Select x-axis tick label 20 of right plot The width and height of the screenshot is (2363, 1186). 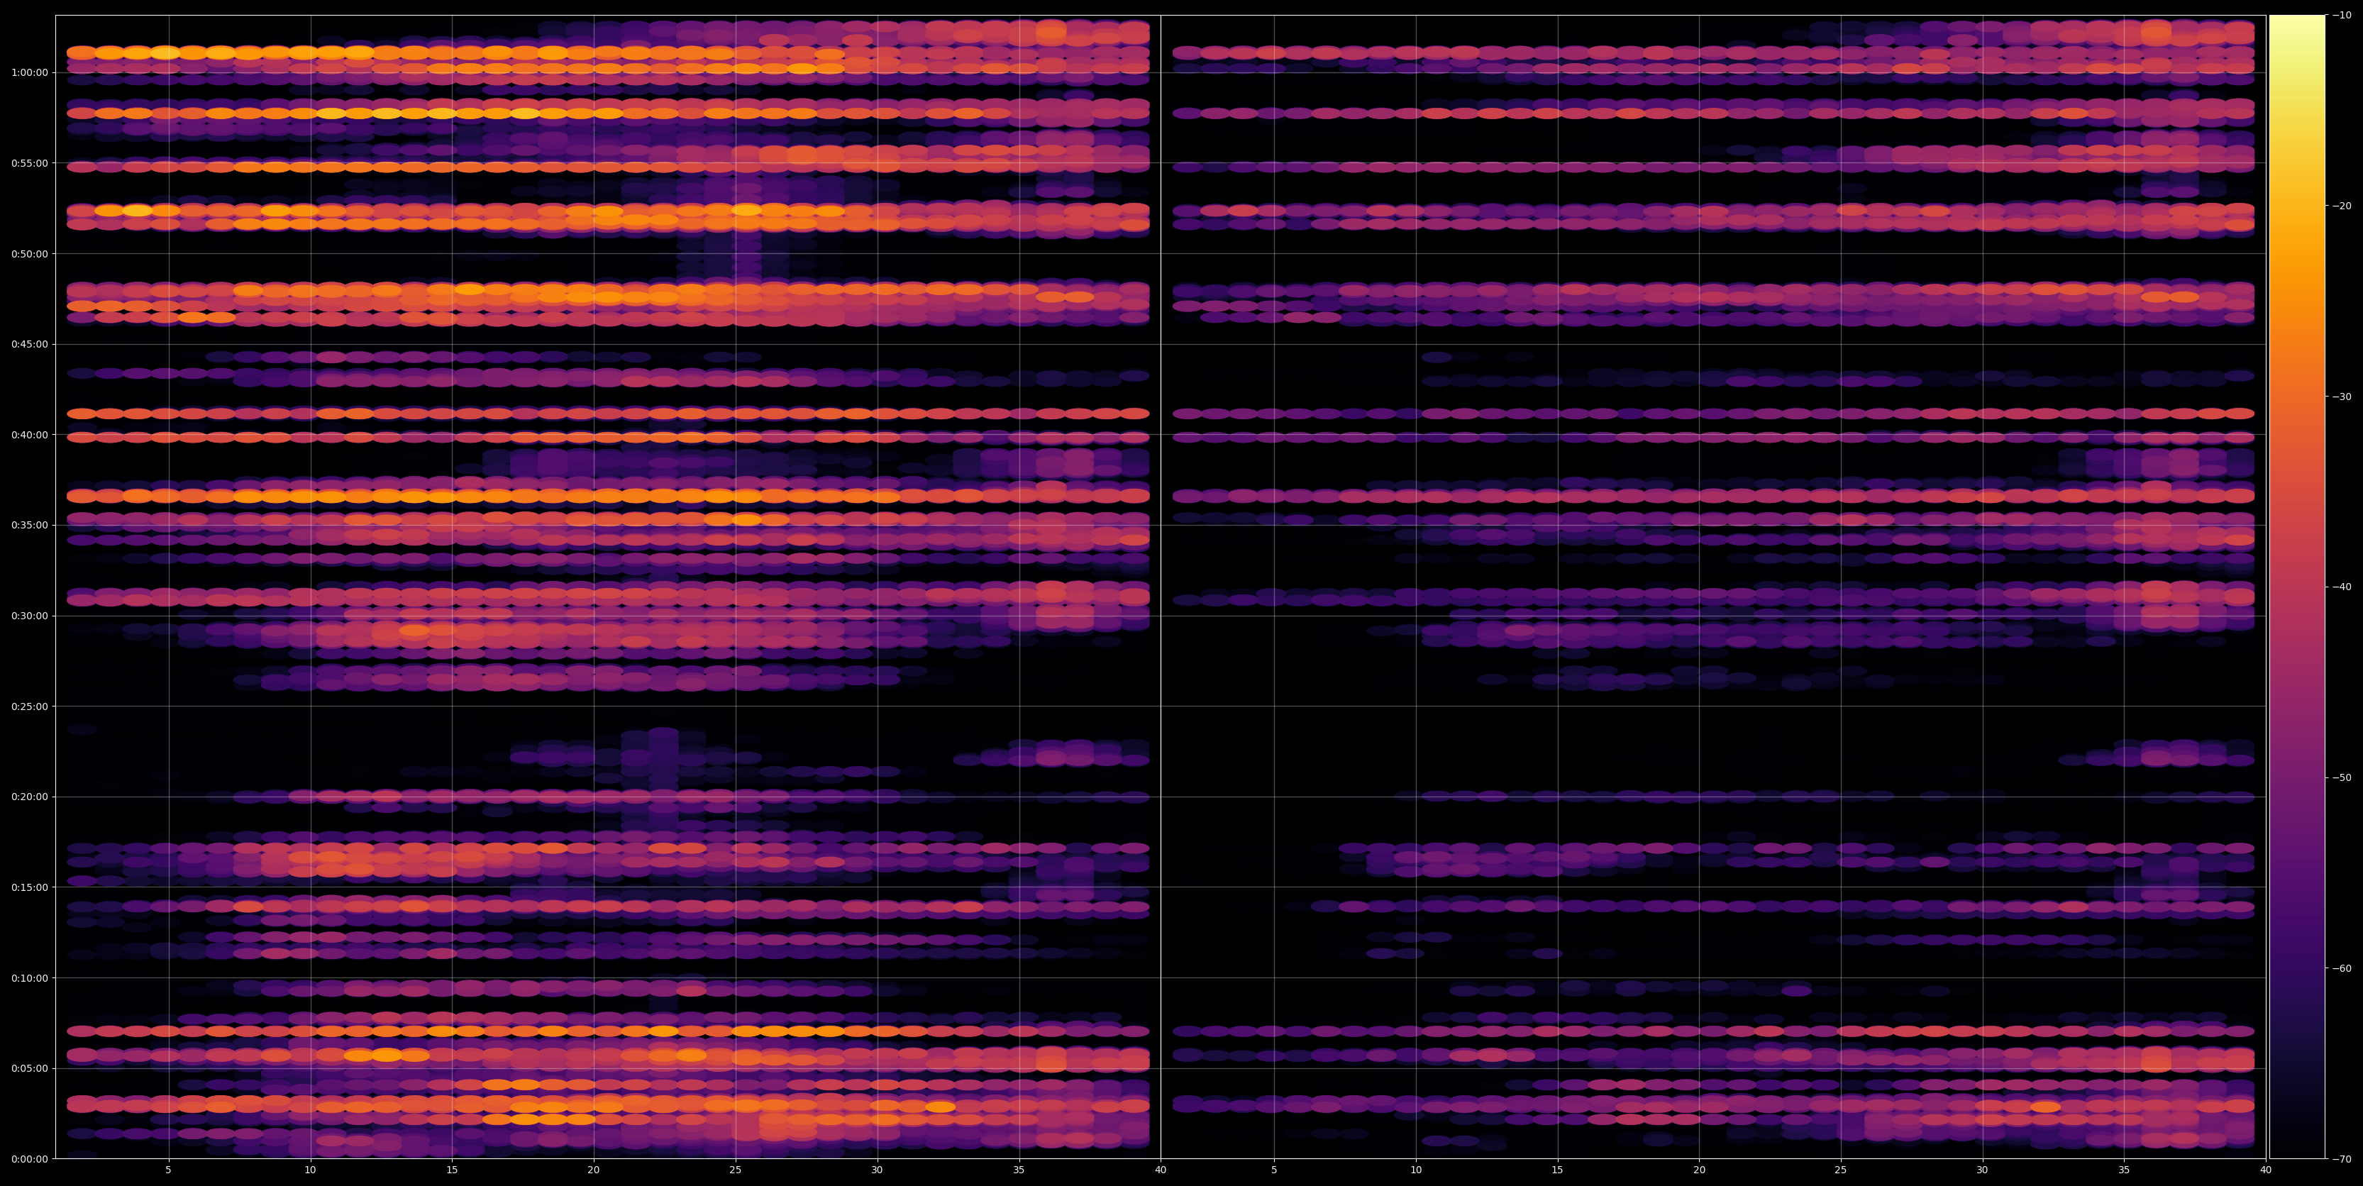coord(1700,1170)
